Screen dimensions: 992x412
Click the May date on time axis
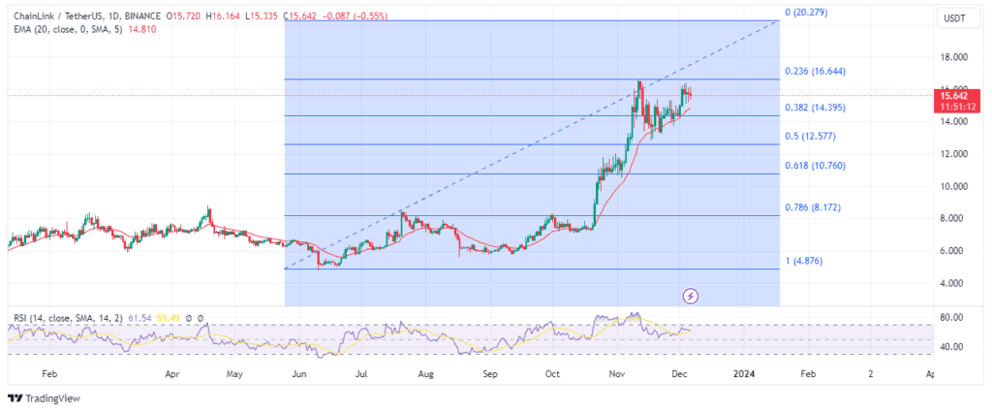[x=234, y=374]
